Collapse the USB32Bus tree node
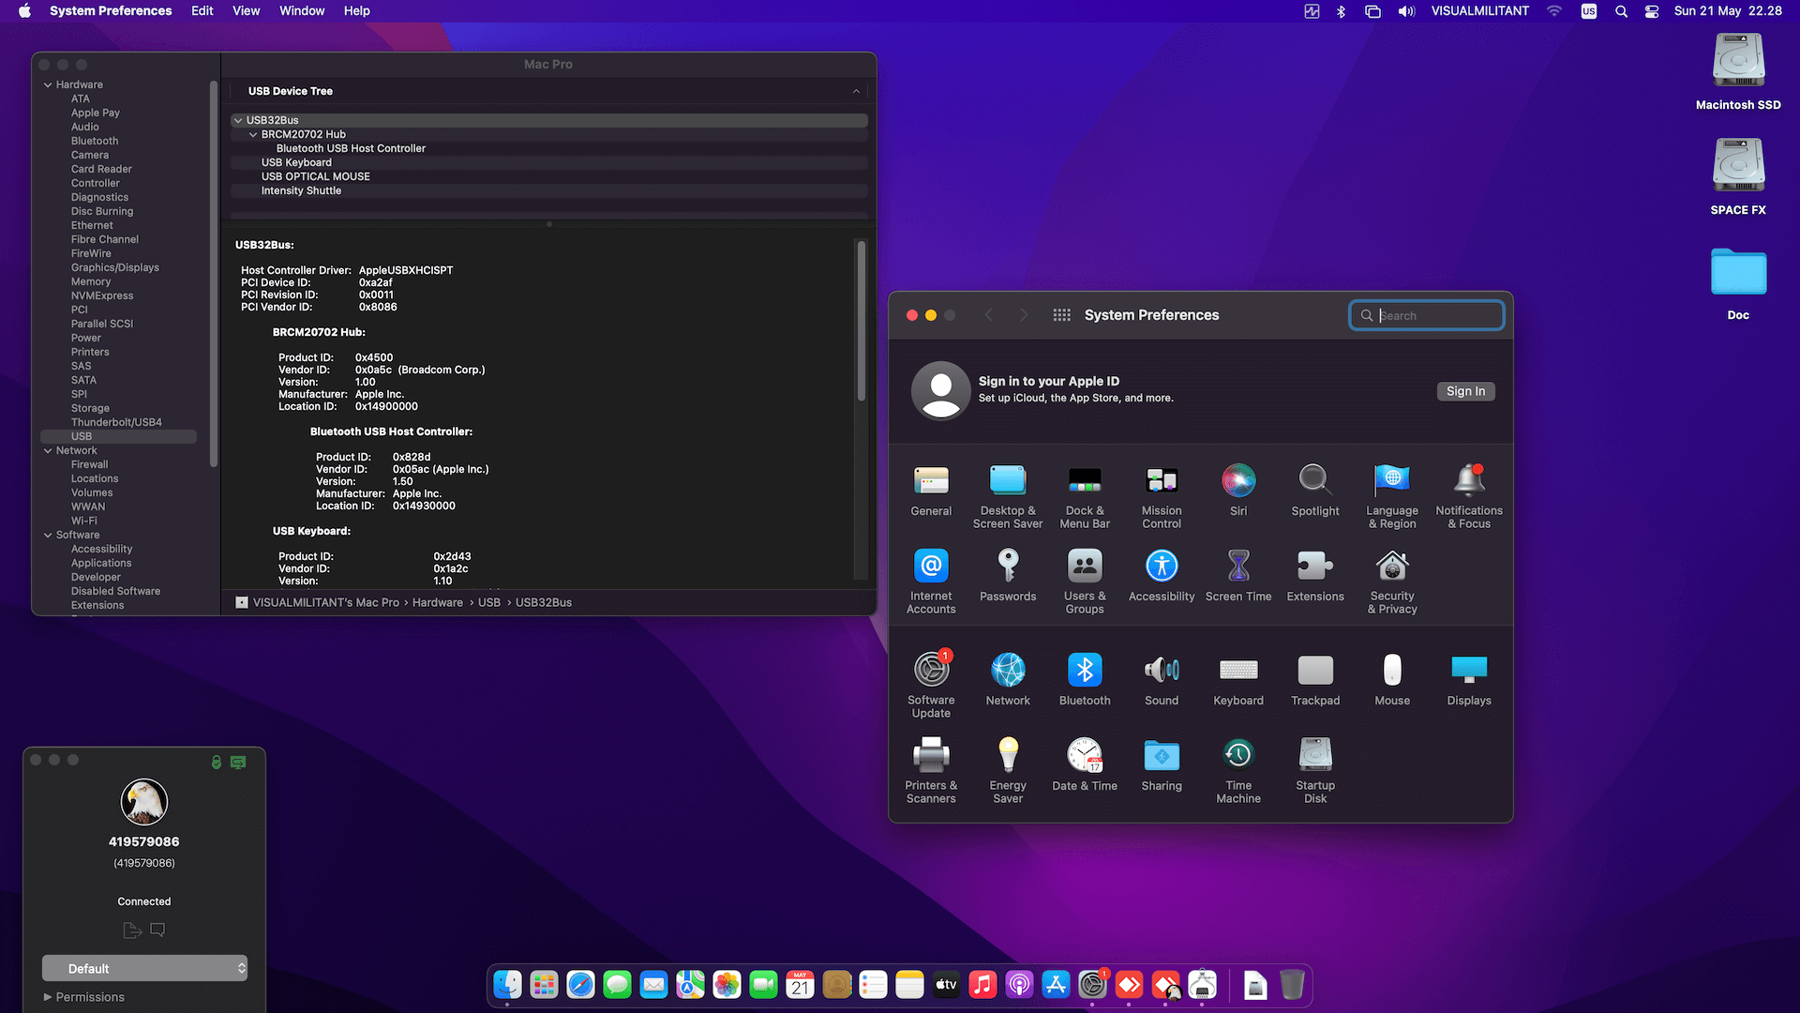 (238, 120)
